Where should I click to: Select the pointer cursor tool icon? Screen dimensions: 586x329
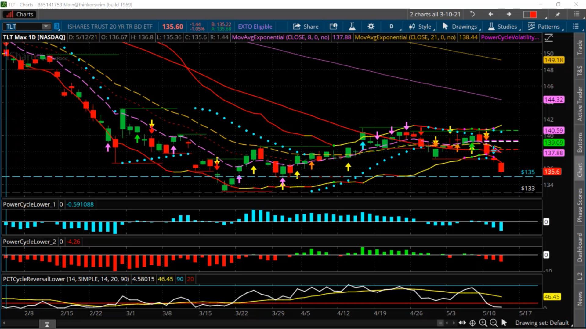pos(504,322)
